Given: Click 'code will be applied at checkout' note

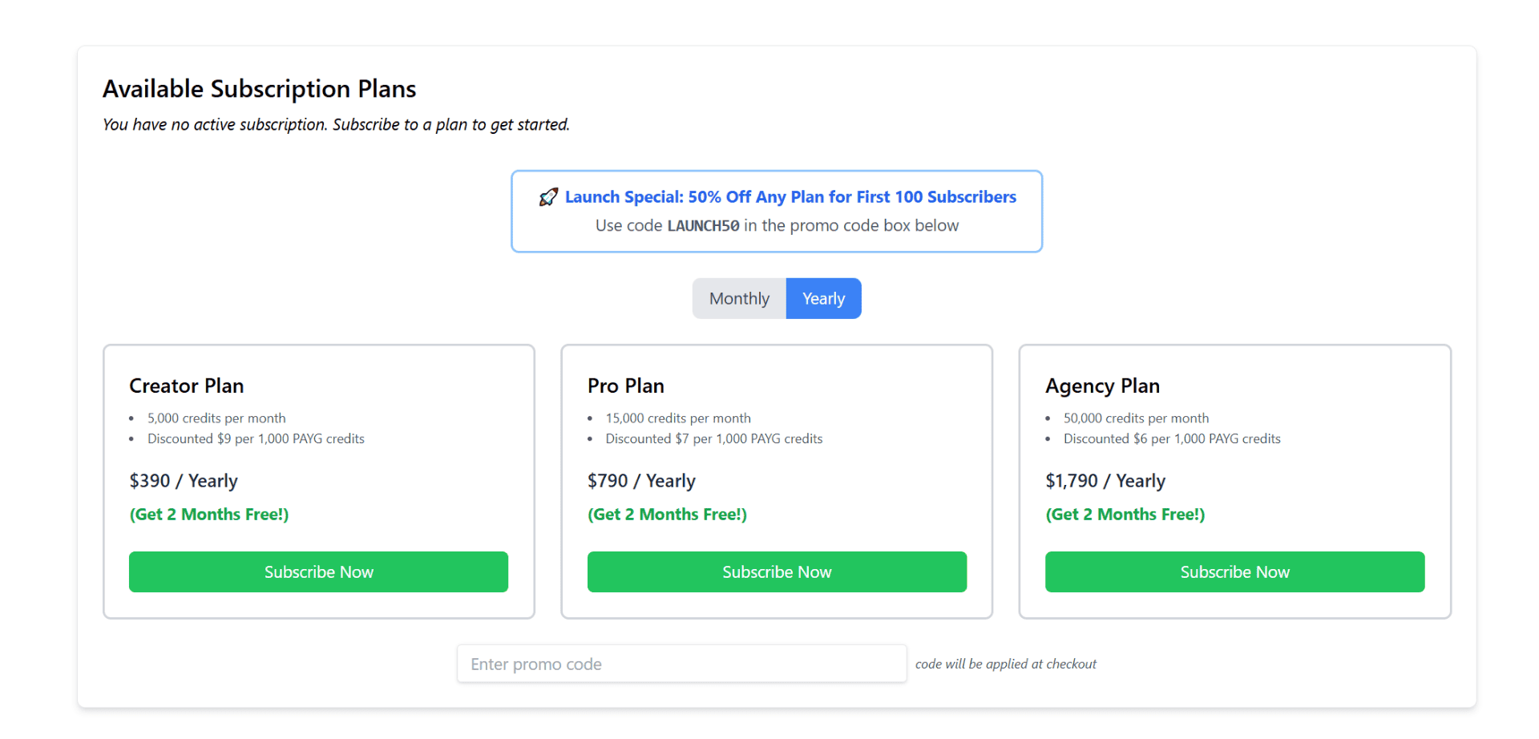Looking at the screenshot, I should tap(1005, 664).
